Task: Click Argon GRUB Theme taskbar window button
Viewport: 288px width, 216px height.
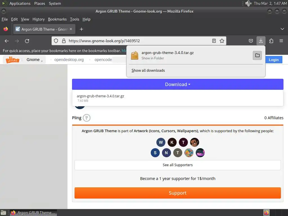Action: (x=33, y=213)
